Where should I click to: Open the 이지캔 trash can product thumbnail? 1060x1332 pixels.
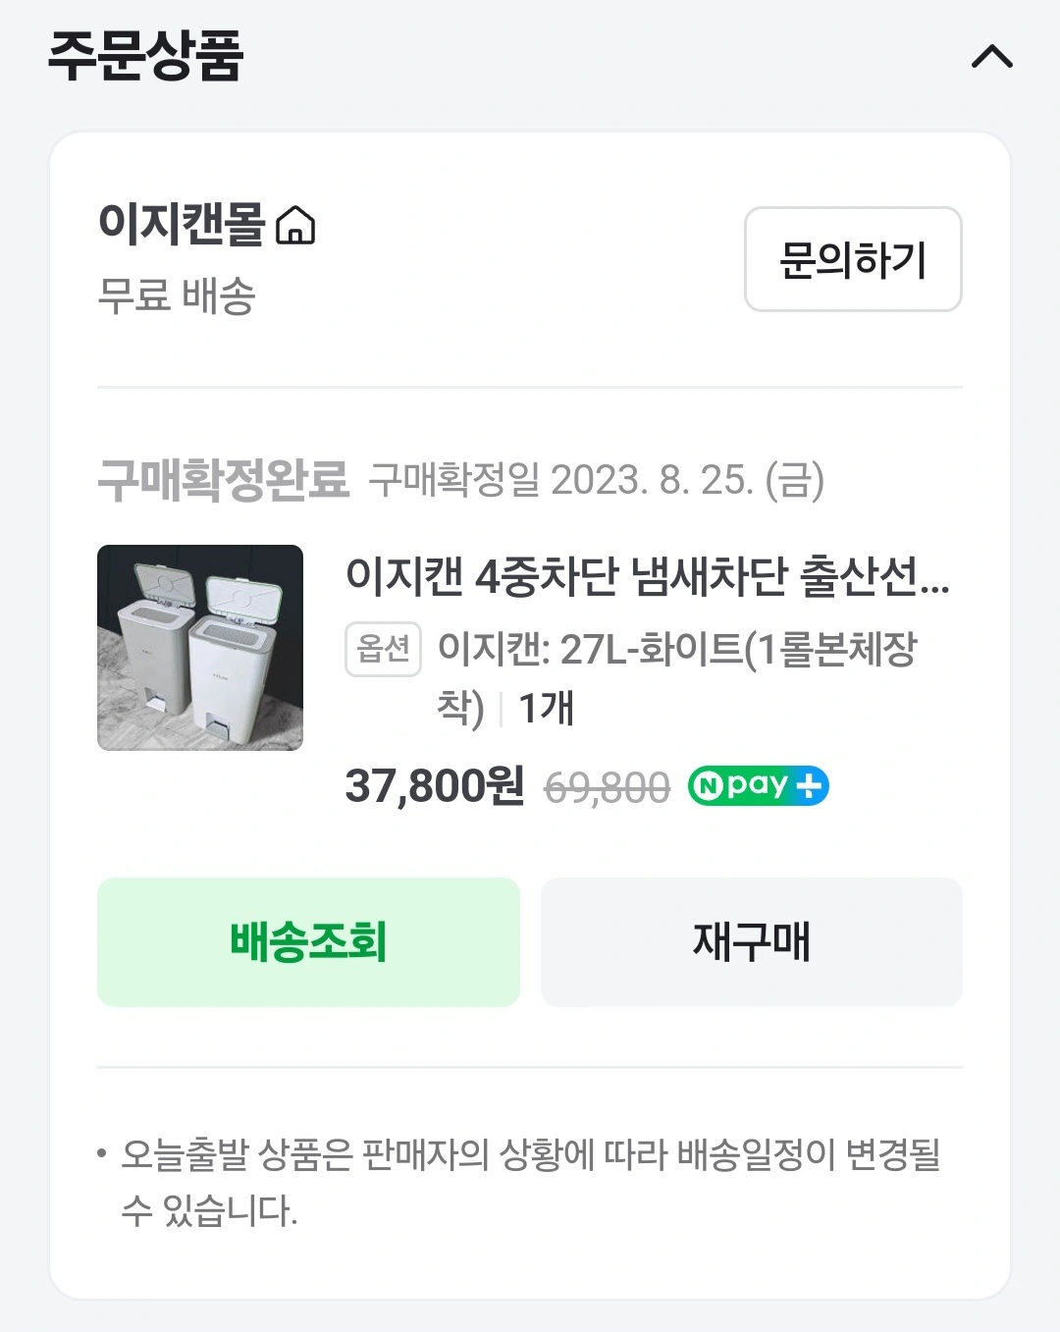pyautogui.click(x=200, y=648)
